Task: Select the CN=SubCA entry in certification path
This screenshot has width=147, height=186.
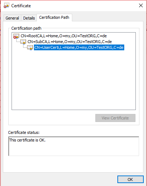Action: pyautogui.click(x=70, y=42)
